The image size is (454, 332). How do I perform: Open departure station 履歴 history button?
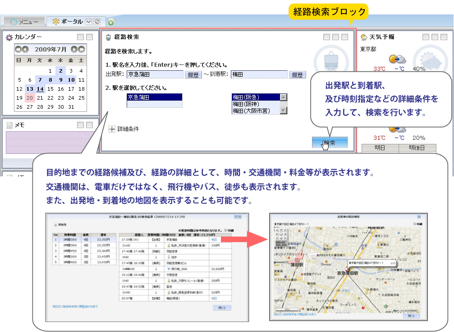[193, 75]
